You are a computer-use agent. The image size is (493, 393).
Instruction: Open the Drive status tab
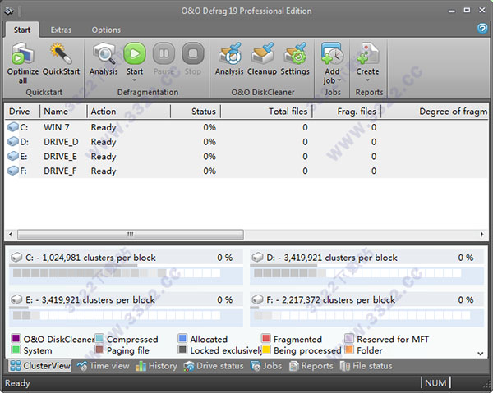point(214,366)
